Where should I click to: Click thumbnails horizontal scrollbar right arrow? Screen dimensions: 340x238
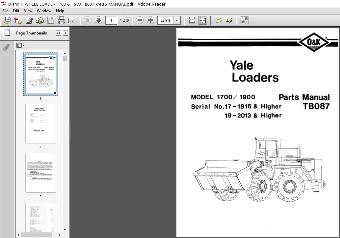[x=60, y=235]
